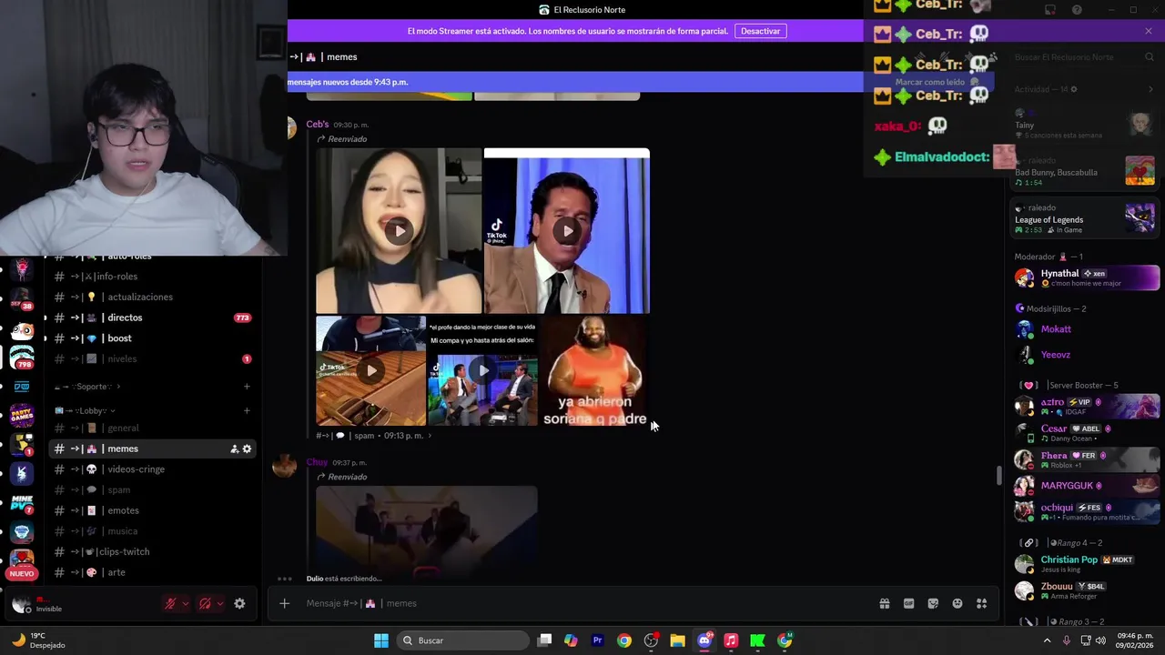1165x655 pixels.
Task: Click invite people icon on memes channel
Action: click(x=234, y=448)
